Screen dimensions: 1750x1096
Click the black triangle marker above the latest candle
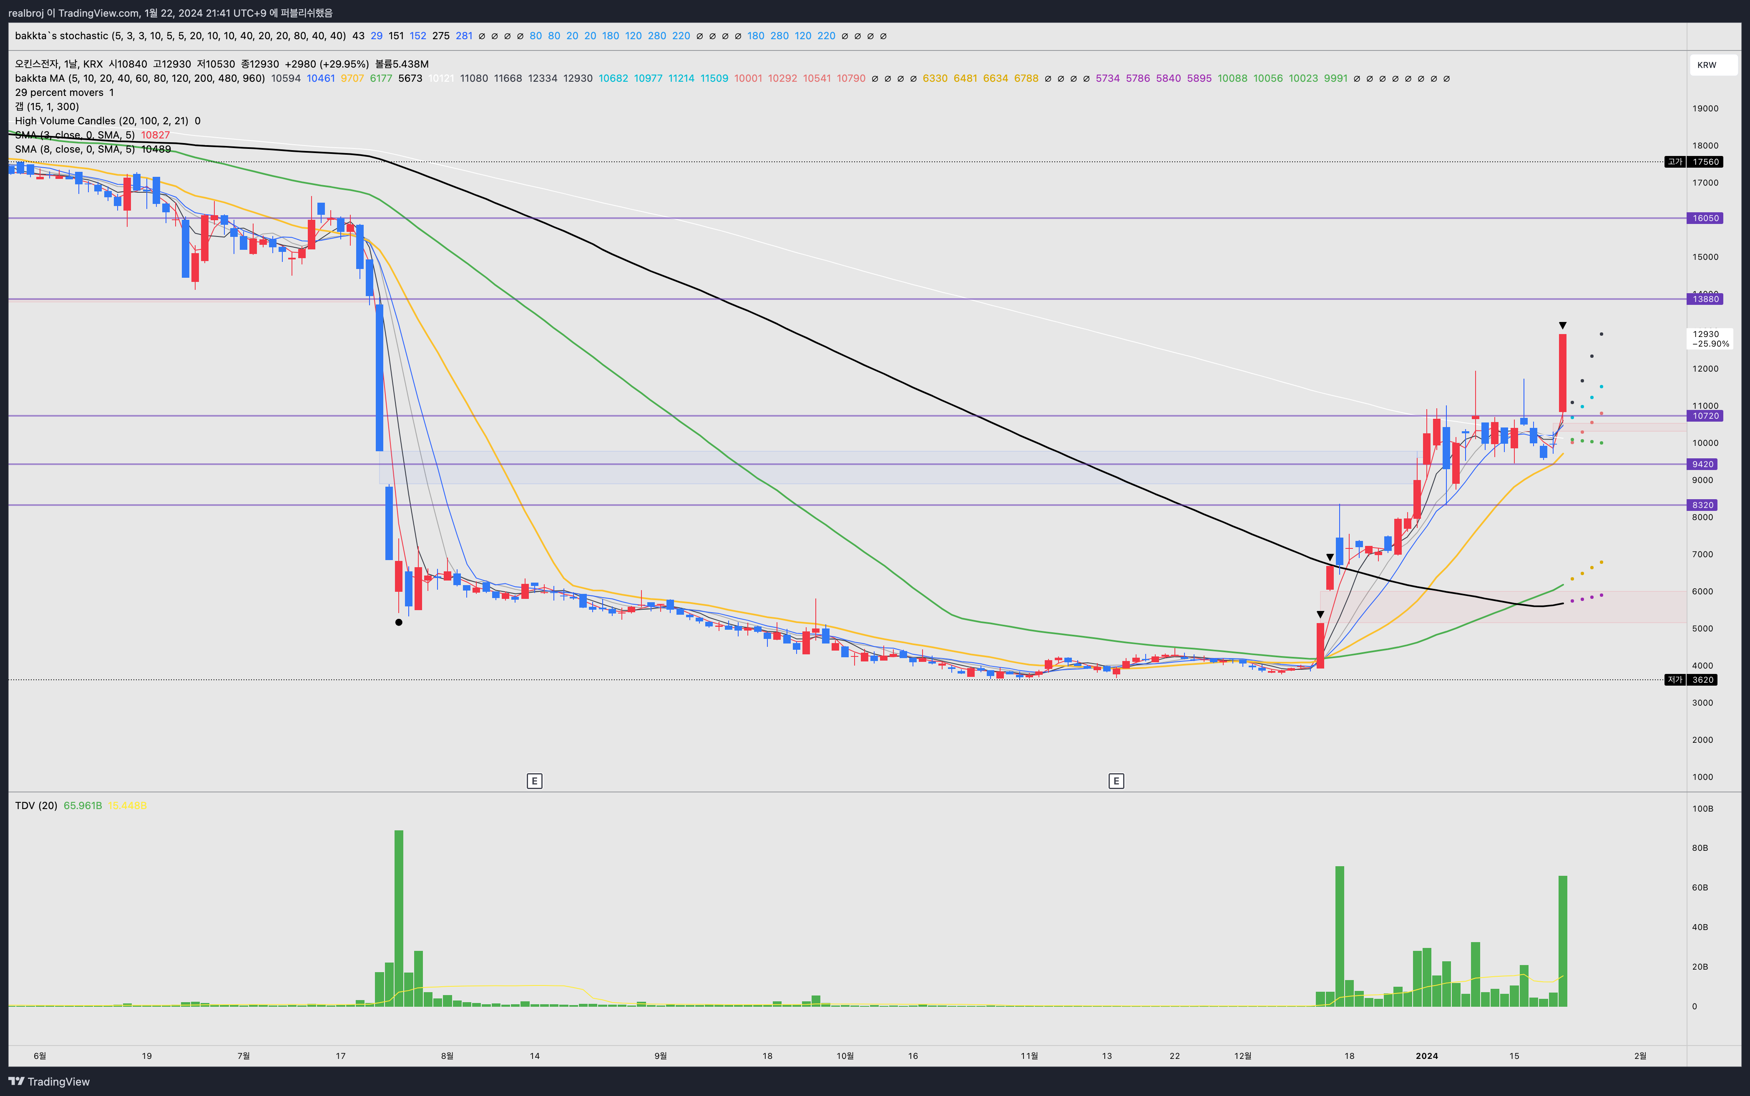1562,325
